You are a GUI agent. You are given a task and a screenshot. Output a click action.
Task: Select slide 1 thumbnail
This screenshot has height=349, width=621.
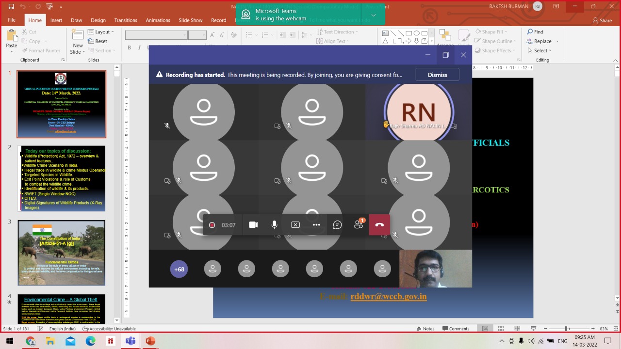pos(62,104)
